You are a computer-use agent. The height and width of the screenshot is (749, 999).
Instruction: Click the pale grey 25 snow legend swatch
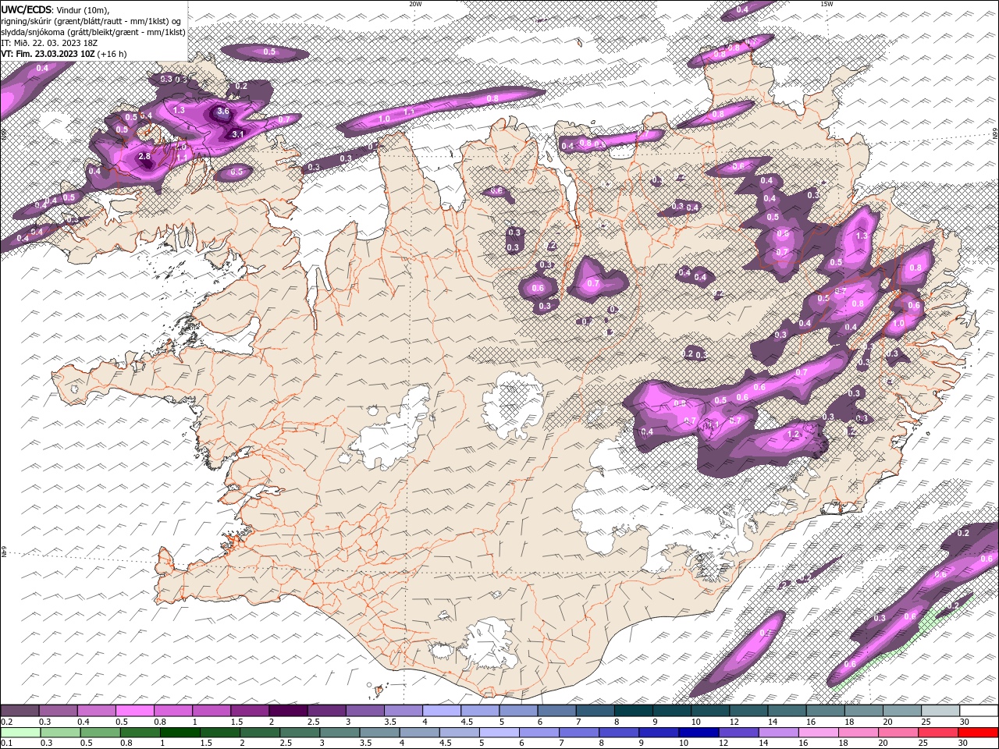[940, 710]
